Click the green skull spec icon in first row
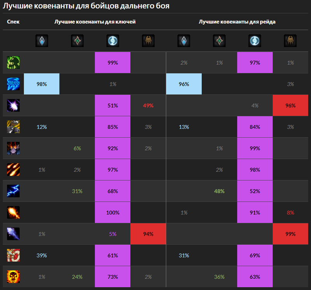This screenshot has width=311, height=290. click(13, 62)
